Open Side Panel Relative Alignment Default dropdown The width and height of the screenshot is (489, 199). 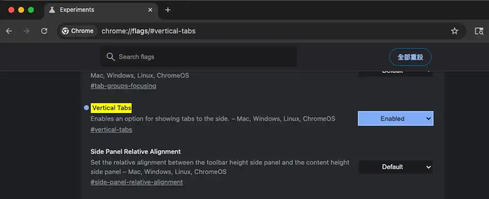(395, 167)
